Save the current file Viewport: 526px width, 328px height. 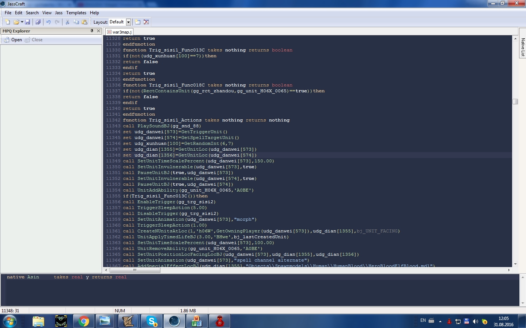click(27, 22)
